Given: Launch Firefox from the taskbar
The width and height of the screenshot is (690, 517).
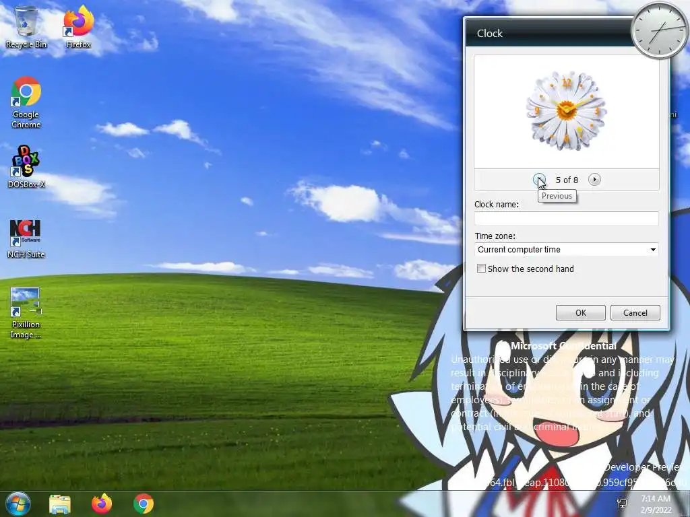Looking at the screenshot, I should tap(102, 504).
